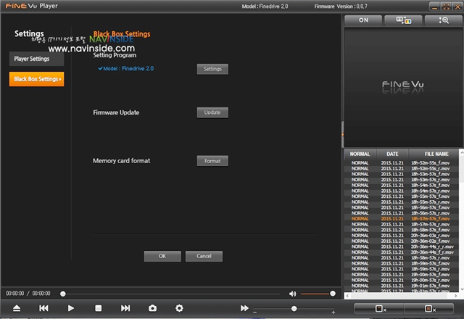
Task: Click the playback seek bar handle
Action: (63, 294)
